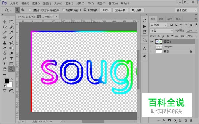Open blend mode 正常 dropdown
199x124 pixels.
click(x=161, y=30)
